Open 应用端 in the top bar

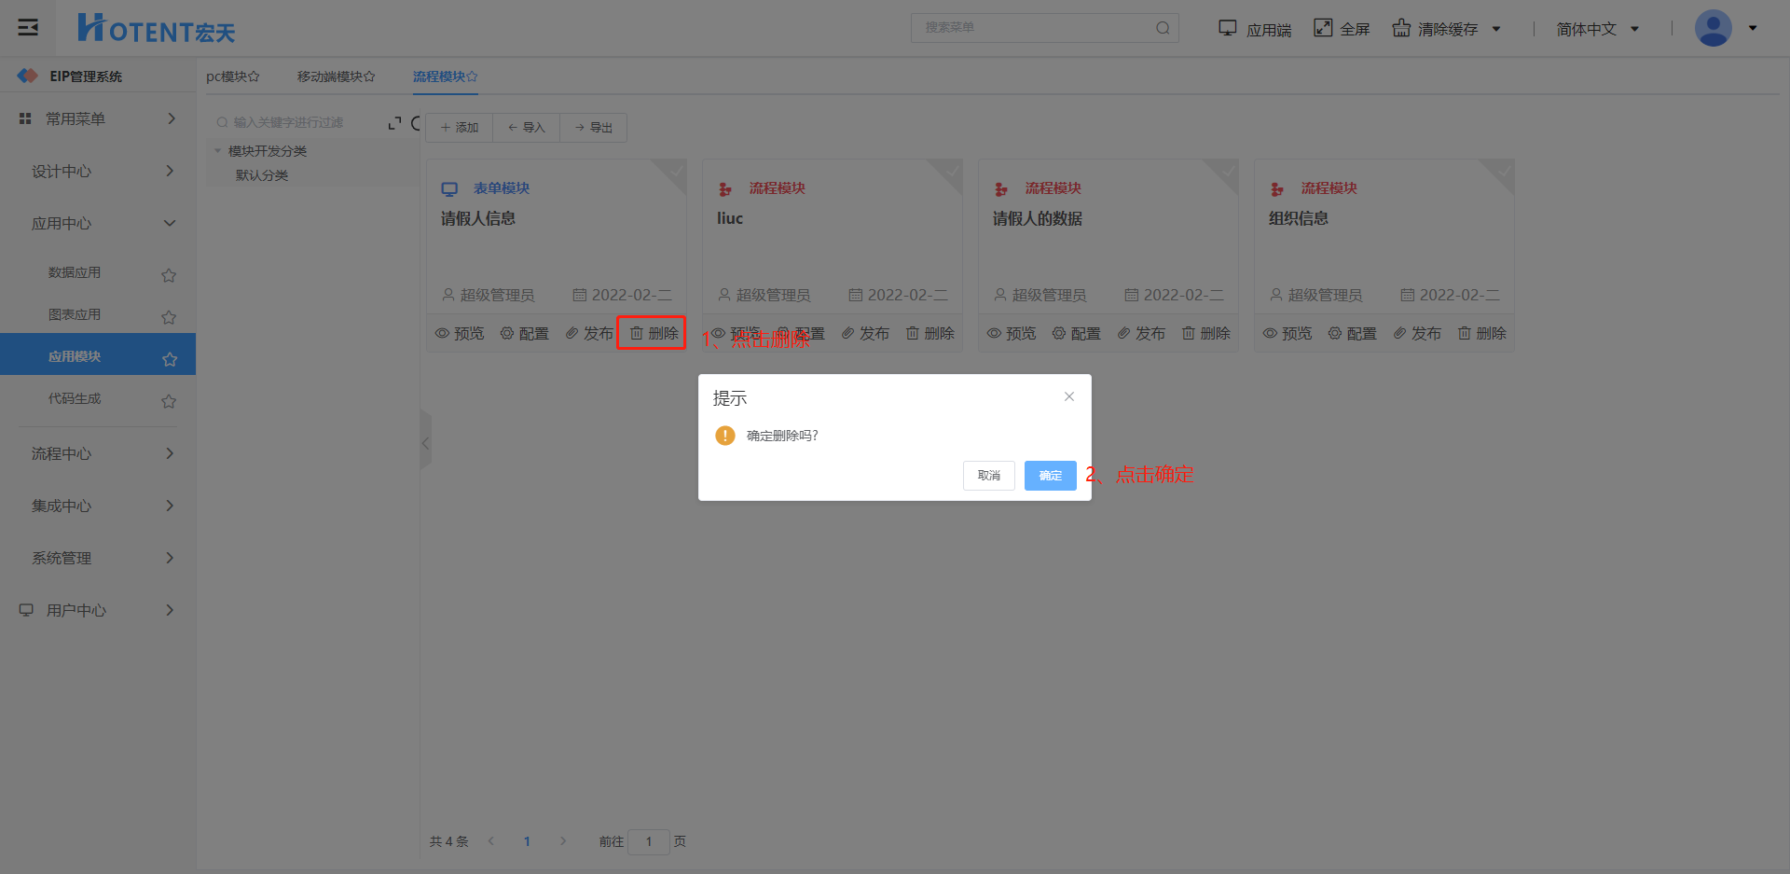pyautogui.click(x=1255, y=29)
